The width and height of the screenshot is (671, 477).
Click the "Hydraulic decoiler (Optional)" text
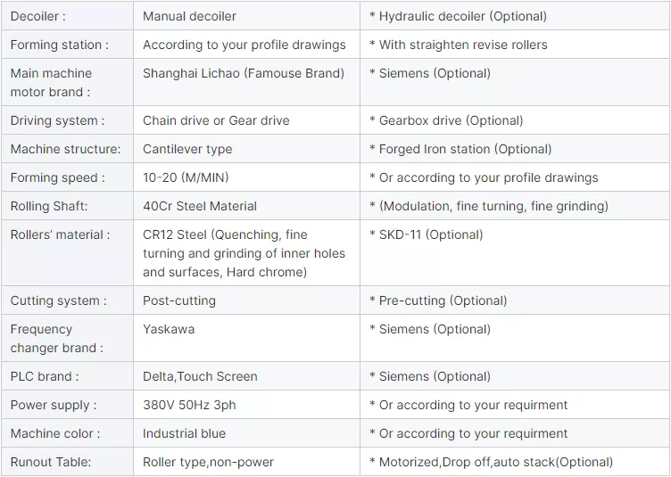(x=462, y=16)
